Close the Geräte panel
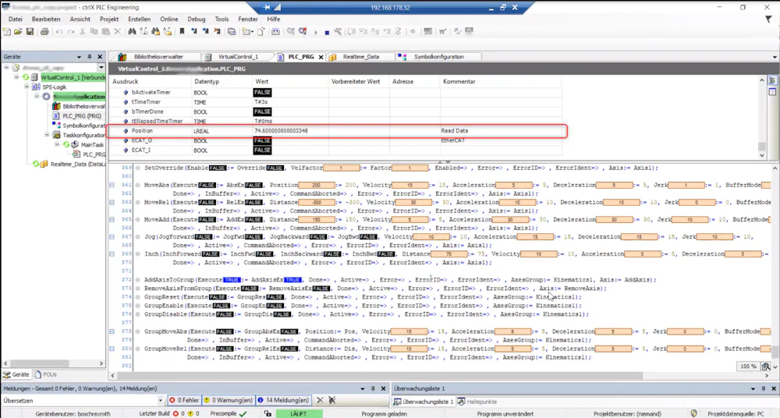The height and width of the screenshot is (418, 780). click(x=100, y=57)
